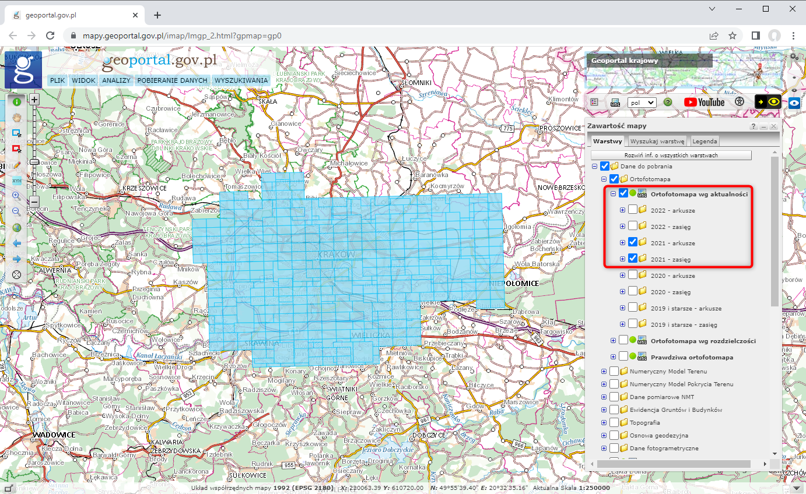Screen dimensions: 806x494
Task: Open the pol language dropdown
Action: [642, 103]
